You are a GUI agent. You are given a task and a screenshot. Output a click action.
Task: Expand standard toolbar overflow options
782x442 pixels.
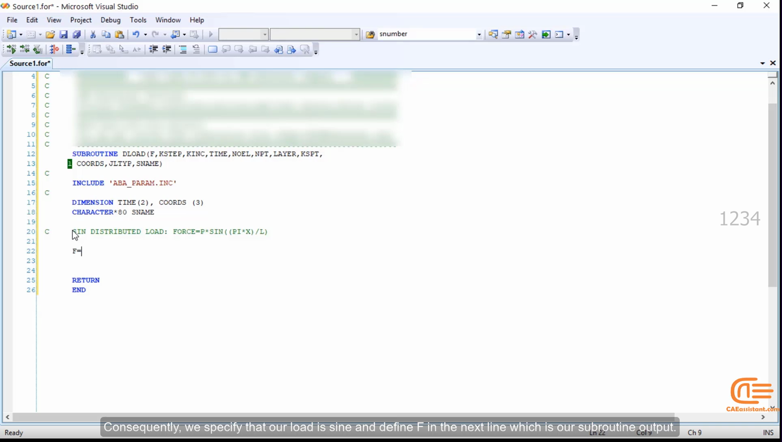576,35
